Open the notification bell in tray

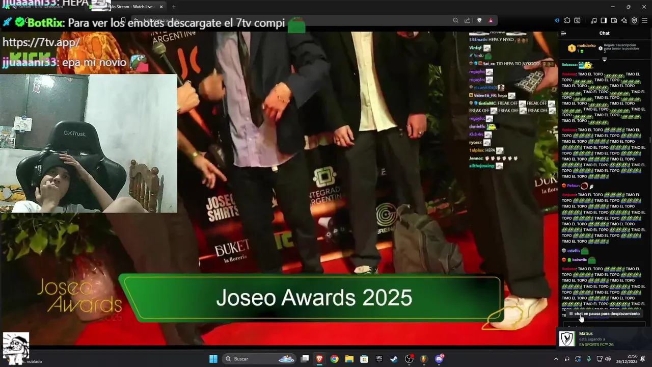pyautogui.click(x=643, y=359)
